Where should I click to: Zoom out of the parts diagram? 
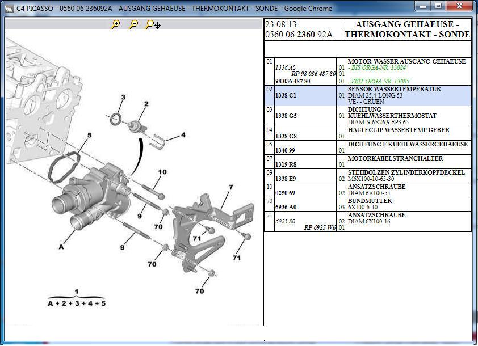tap(133, 24)
